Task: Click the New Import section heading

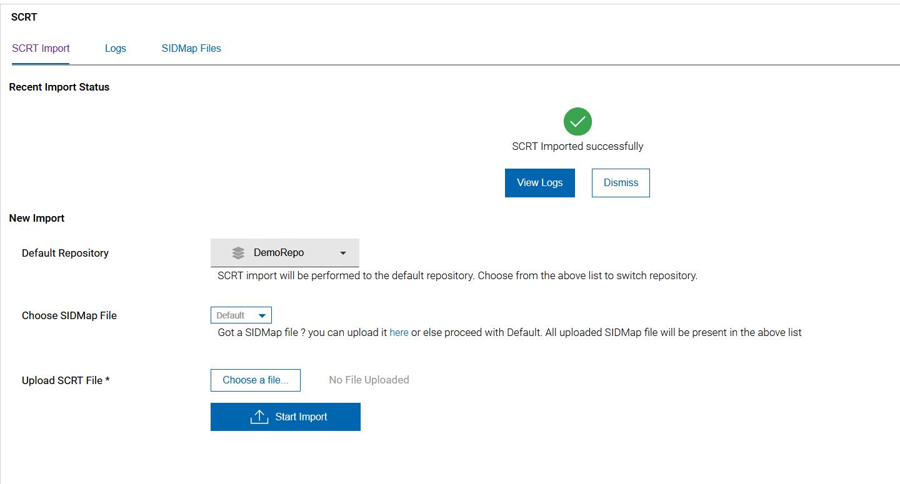Action: click(37, 218)
